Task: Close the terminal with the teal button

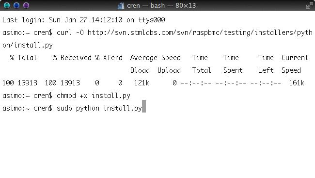Action: click(7, 5)
